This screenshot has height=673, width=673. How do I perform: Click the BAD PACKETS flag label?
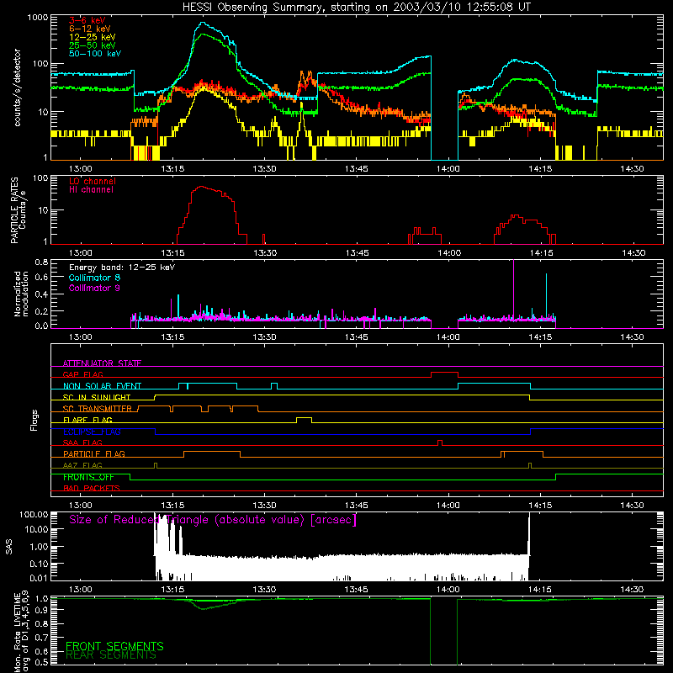[92, 488]
